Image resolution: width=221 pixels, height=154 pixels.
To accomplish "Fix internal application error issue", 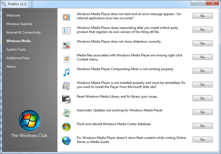I will tap(202, 16).
